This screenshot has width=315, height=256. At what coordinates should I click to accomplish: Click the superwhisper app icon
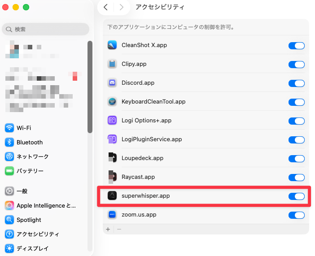tap(112, 195)
